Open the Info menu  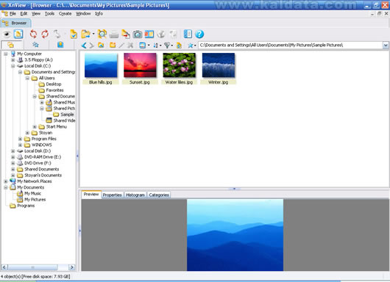pos(99,14)
